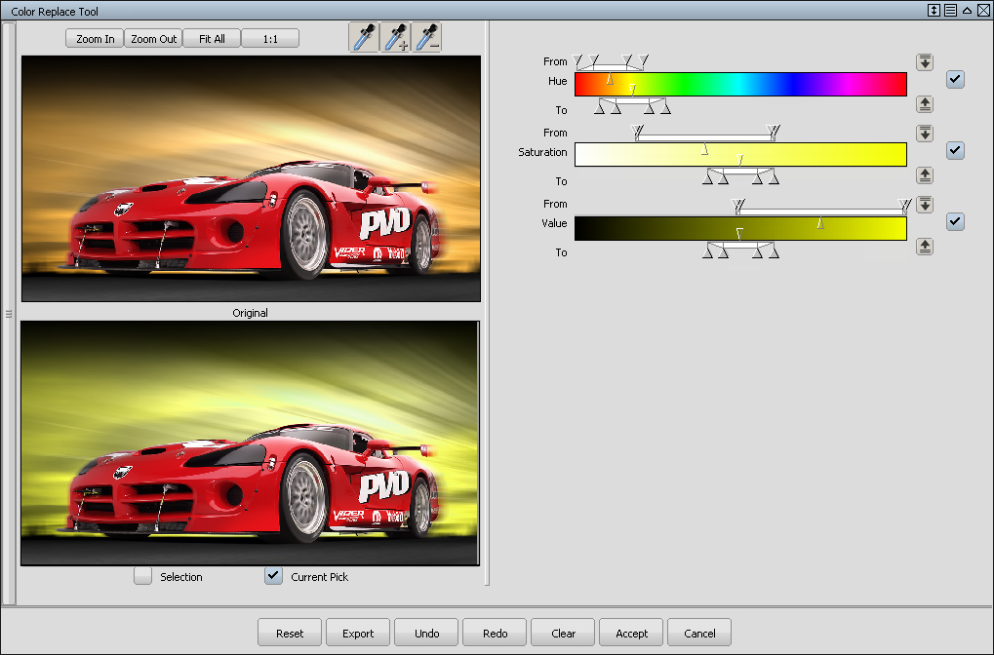Select the eyedropper pick color tool
This screenshot has height=655, width=994.
(x=364, y=37)
